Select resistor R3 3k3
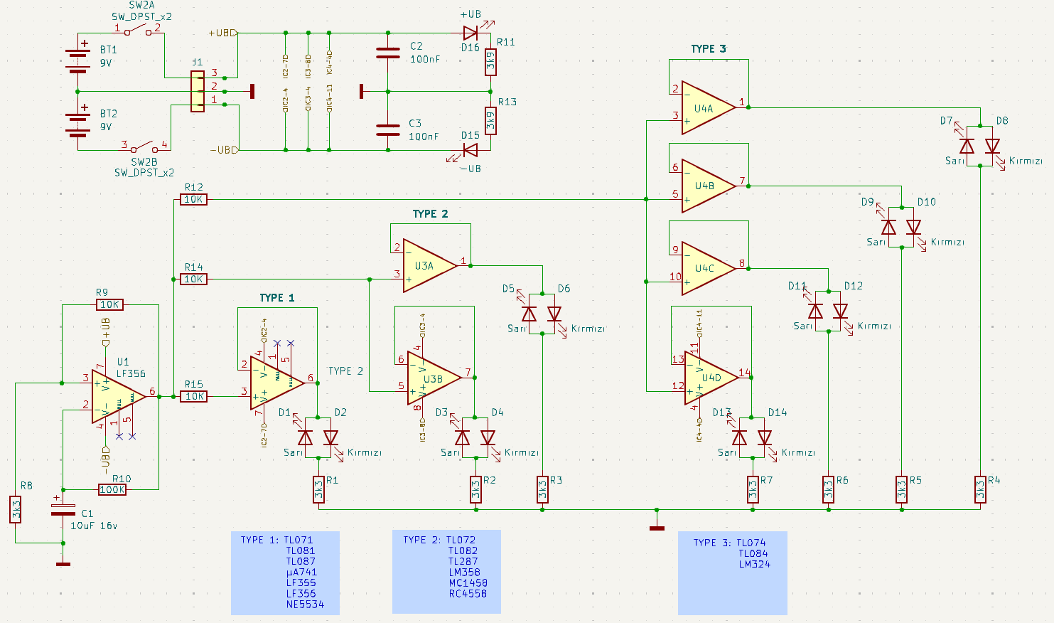 [x=542, y=490]
